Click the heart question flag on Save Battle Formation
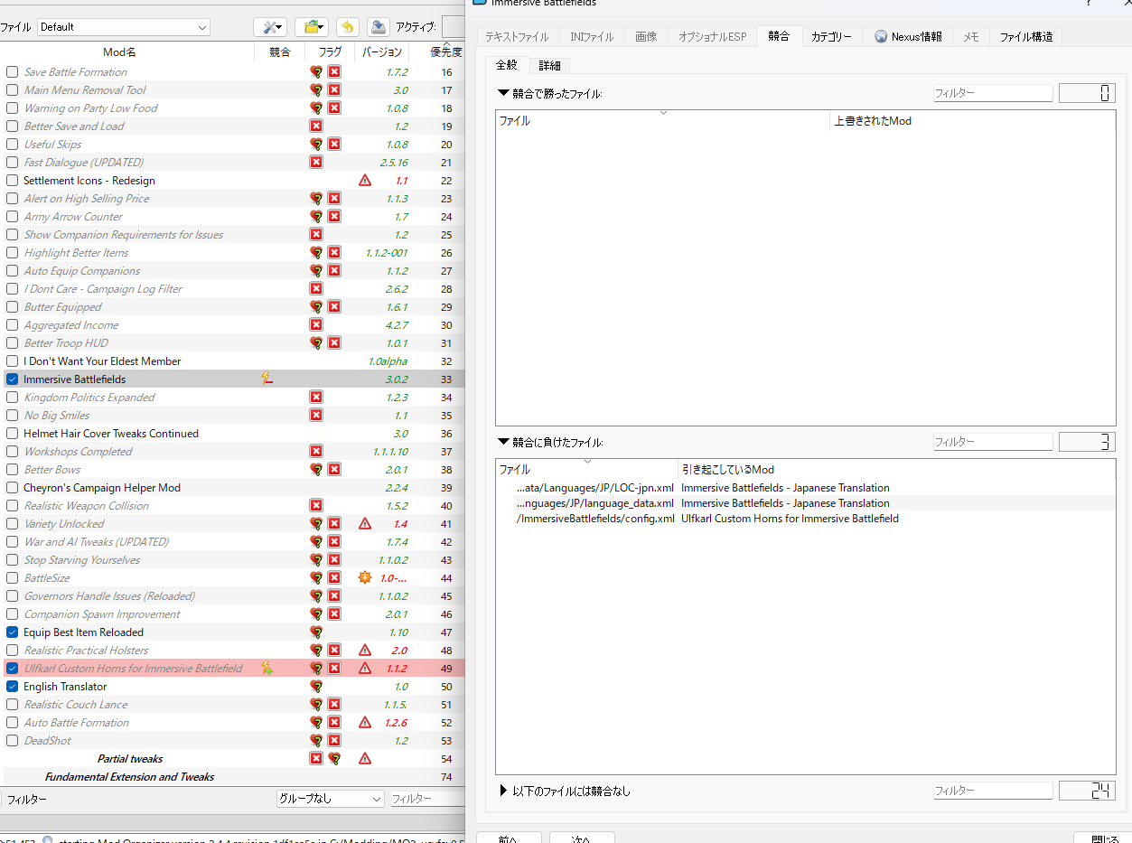 pyautogui.click(x=316, y=71)
